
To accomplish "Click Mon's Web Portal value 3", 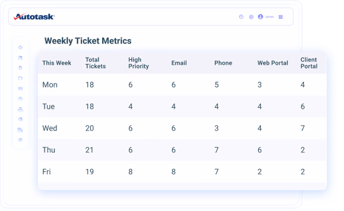I will pyautogui.click(x=260, y=85).
